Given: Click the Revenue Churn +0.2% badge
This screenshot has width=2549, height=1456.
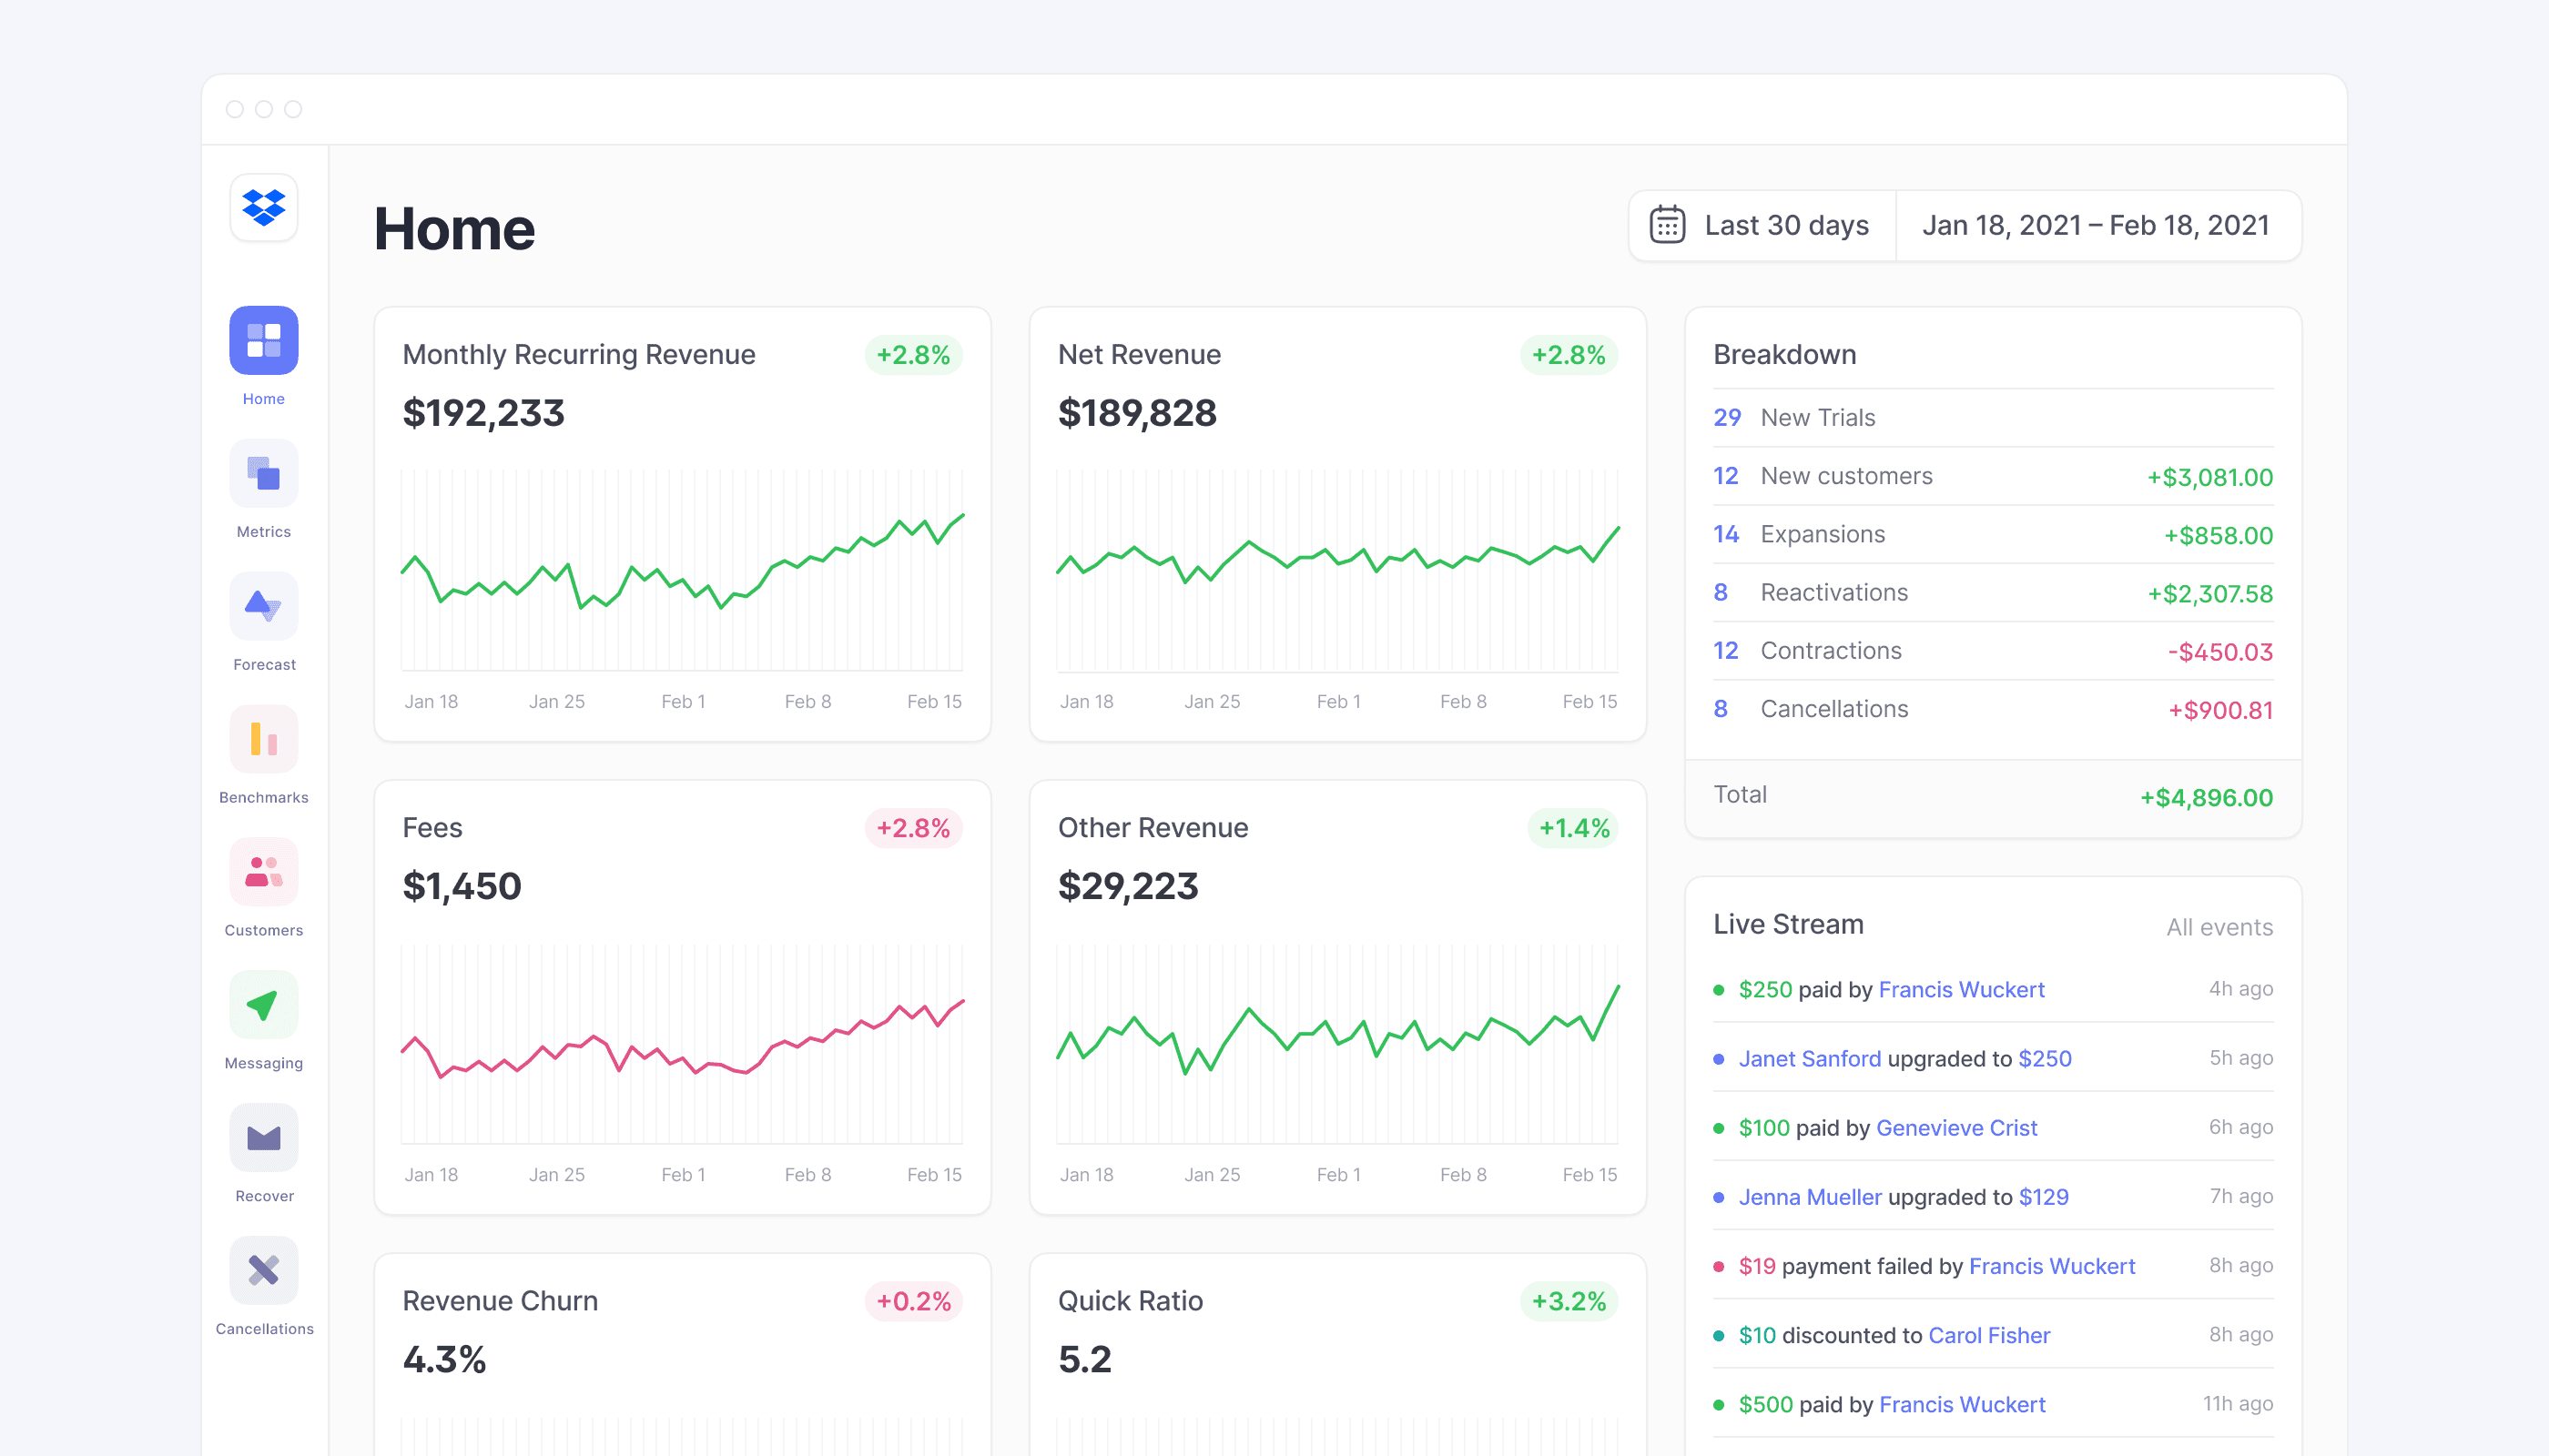Looking at the screenshot, I should click(913, 1301).
